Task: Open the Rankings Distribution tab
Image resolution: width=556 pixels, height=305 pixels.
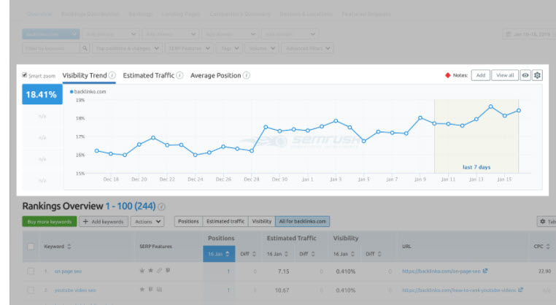Action: [x=90, y=14]
